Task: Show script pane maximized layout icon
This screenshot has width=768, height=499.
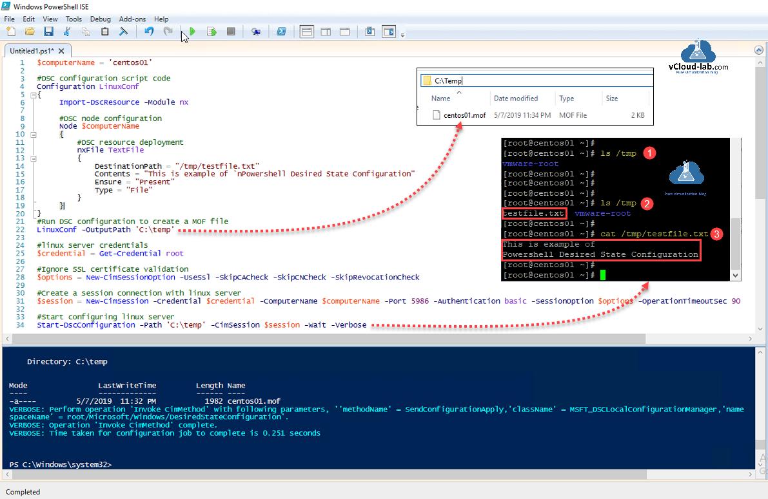Action: pyautogui.click(x=345, y=32)
